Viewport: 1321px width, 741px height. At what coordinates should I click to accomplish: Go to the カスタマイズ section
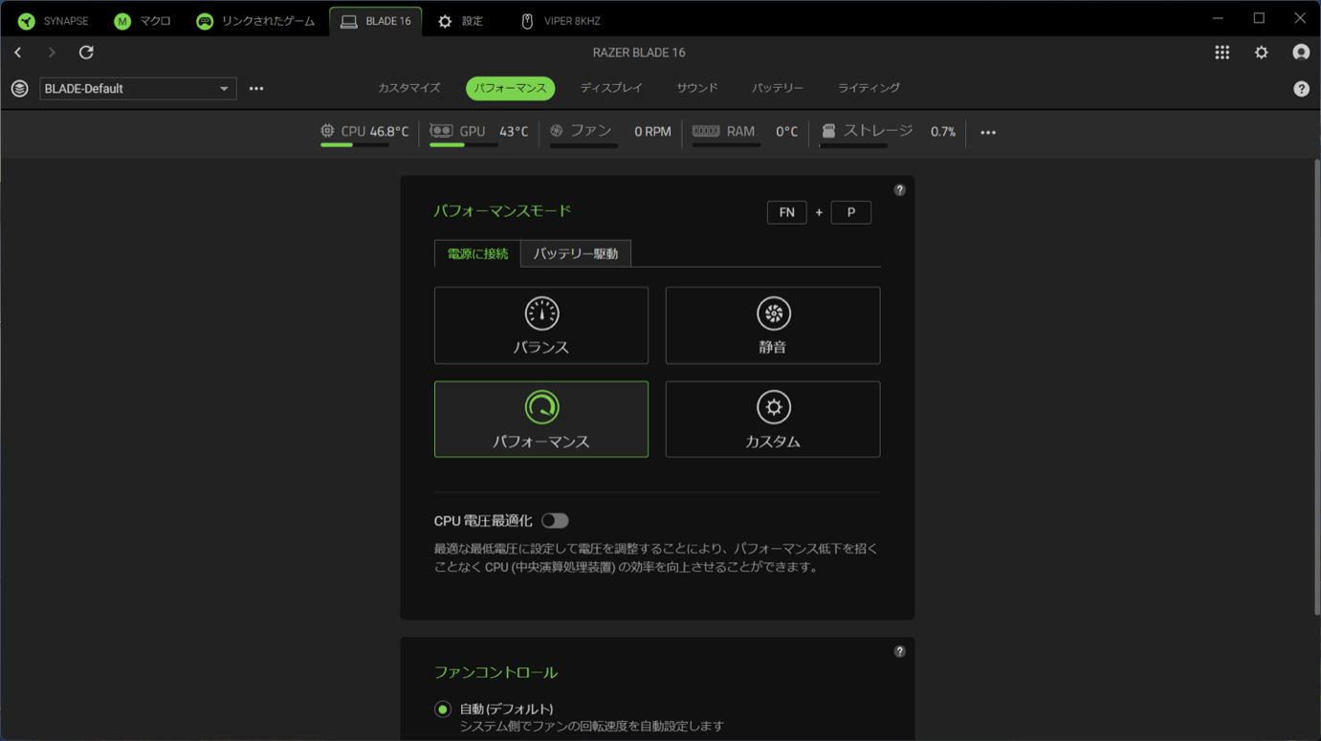[409, 88]
